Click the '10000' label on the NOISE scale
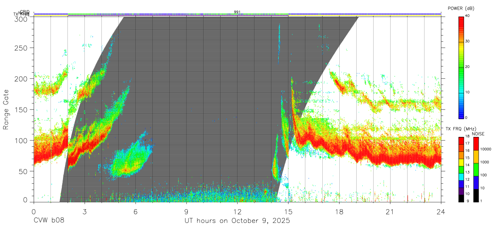The height and width of the screenshot is (229, 496). [x=486, y=149]
